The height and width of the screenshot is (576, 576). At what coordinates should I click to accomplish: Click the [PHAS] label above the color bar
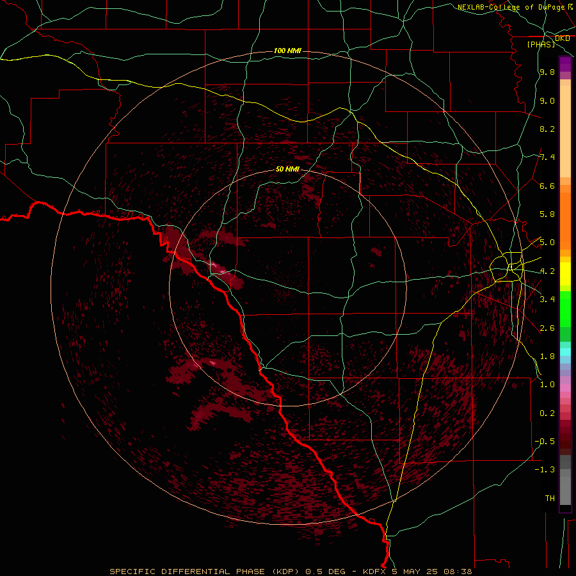pos(541,44)
